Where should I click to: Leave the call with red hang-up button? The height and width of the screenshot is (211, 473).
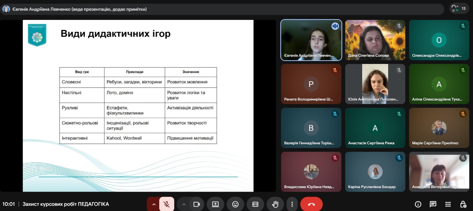tap(311, 204)
